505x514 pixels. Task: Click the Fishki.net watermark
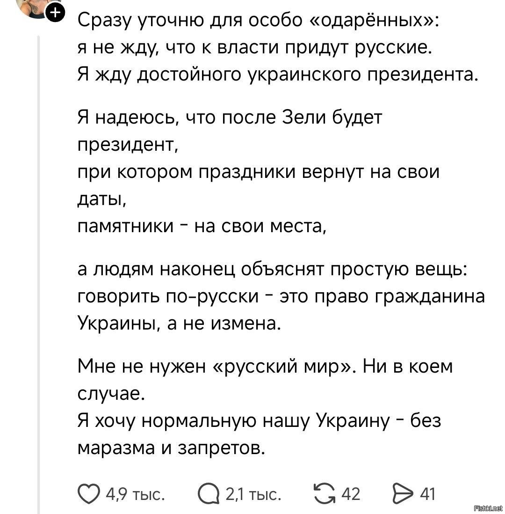[488, 508]
